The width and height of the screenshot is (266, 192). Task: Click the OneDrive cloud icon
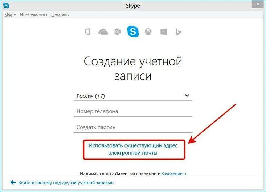click(103, 32)
